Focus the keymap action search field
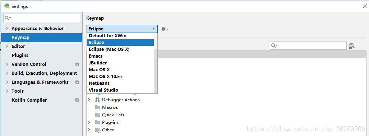This screenshot has height=136, width=369. click(x=308, y=45)
